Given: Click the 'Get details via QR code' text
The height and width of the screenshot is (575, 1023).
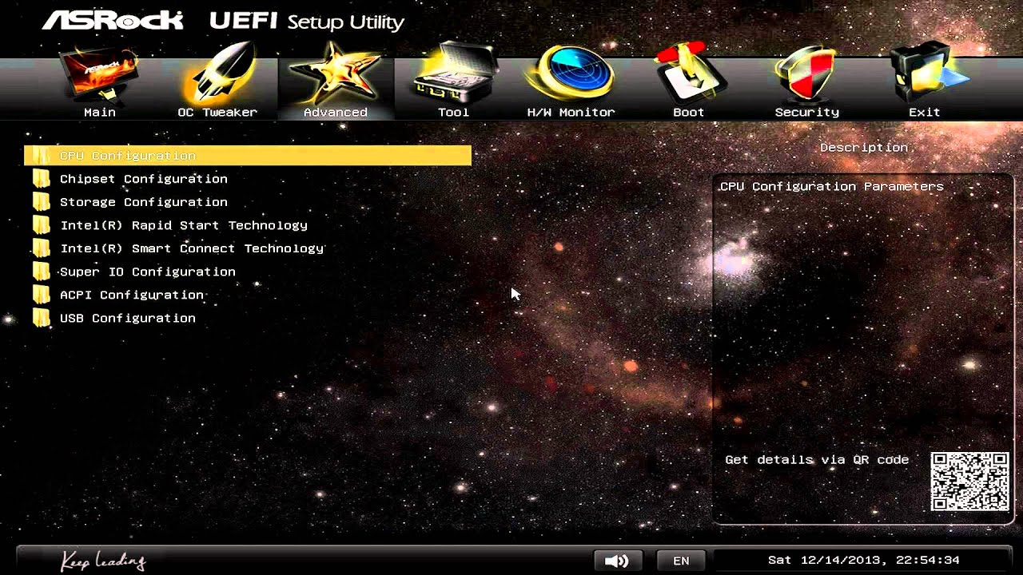Looking at the screenshot, I should 817,459.
